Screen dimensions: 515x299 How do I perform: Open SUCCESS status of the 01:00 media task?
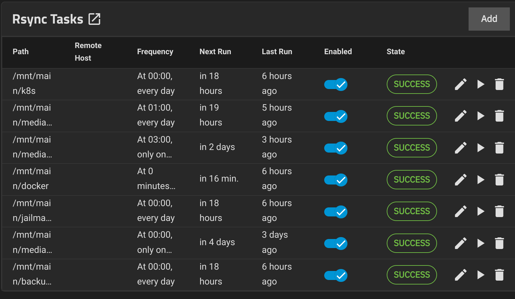tap(412, 116)
